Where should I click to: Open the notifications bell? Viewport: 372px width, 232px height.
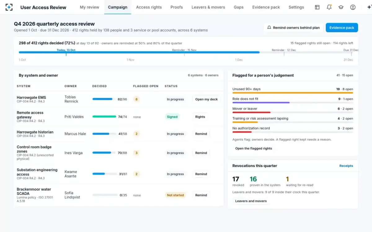coord(329,7)
